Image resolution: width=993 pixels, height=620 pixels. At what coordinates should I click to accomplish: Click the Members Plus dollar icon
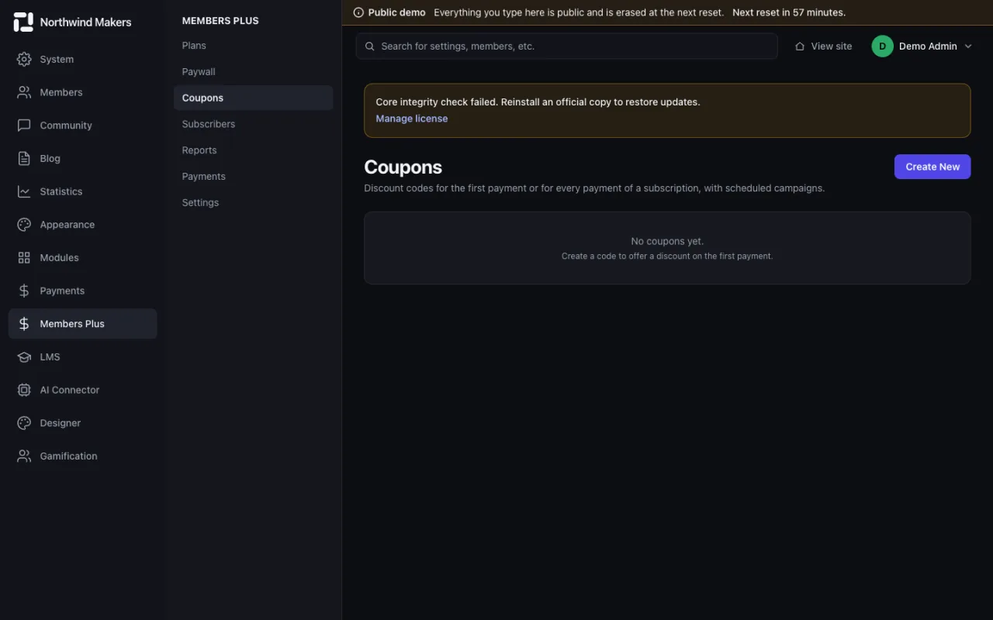click(24, 324)
